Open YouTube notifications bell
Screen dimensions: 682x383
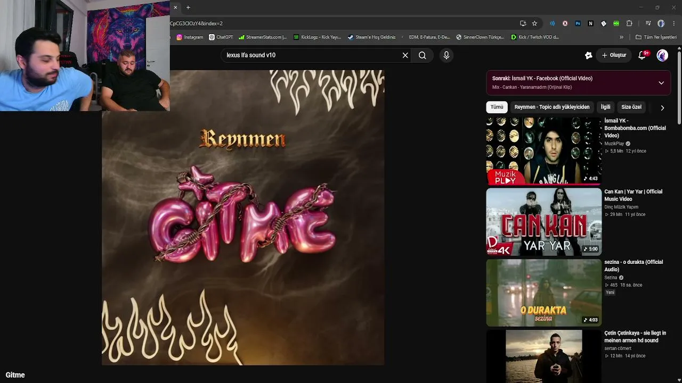643,55
